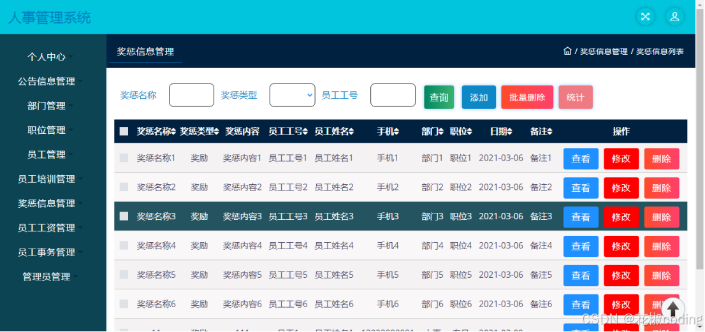The height and width of the screenshot is (332, 705).
Task: Toggle fullscreen with the expand icon
Action: [x=645, y=17]
